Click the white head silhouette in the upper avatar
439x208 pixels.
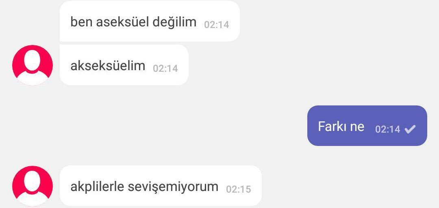point(33,60)
